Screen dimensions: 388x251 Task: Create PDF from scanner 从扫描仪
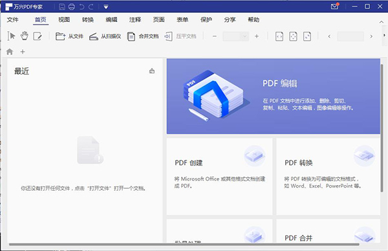[105, 36]
